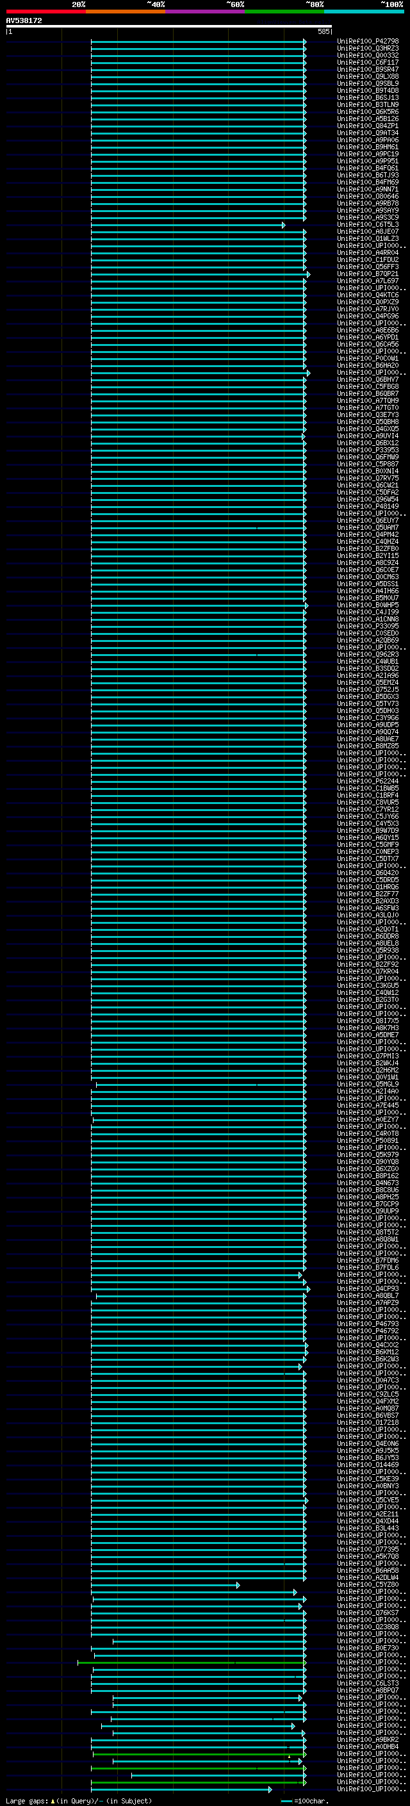Choose subject UniRef100_O80646
410x1806 pixels.
pyautogui.click(x=368, y=196)
